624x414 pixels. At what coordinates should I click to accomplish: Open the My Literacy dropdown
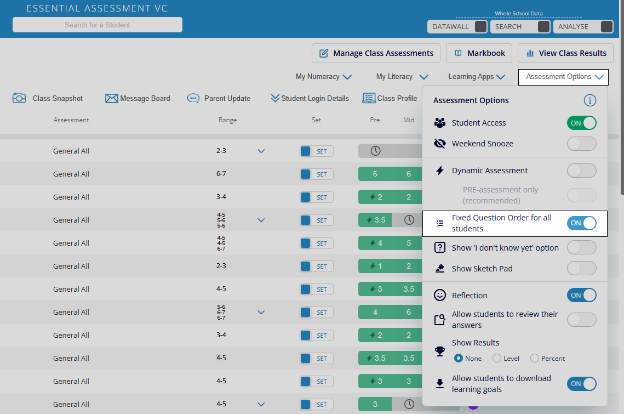[402, 77]
